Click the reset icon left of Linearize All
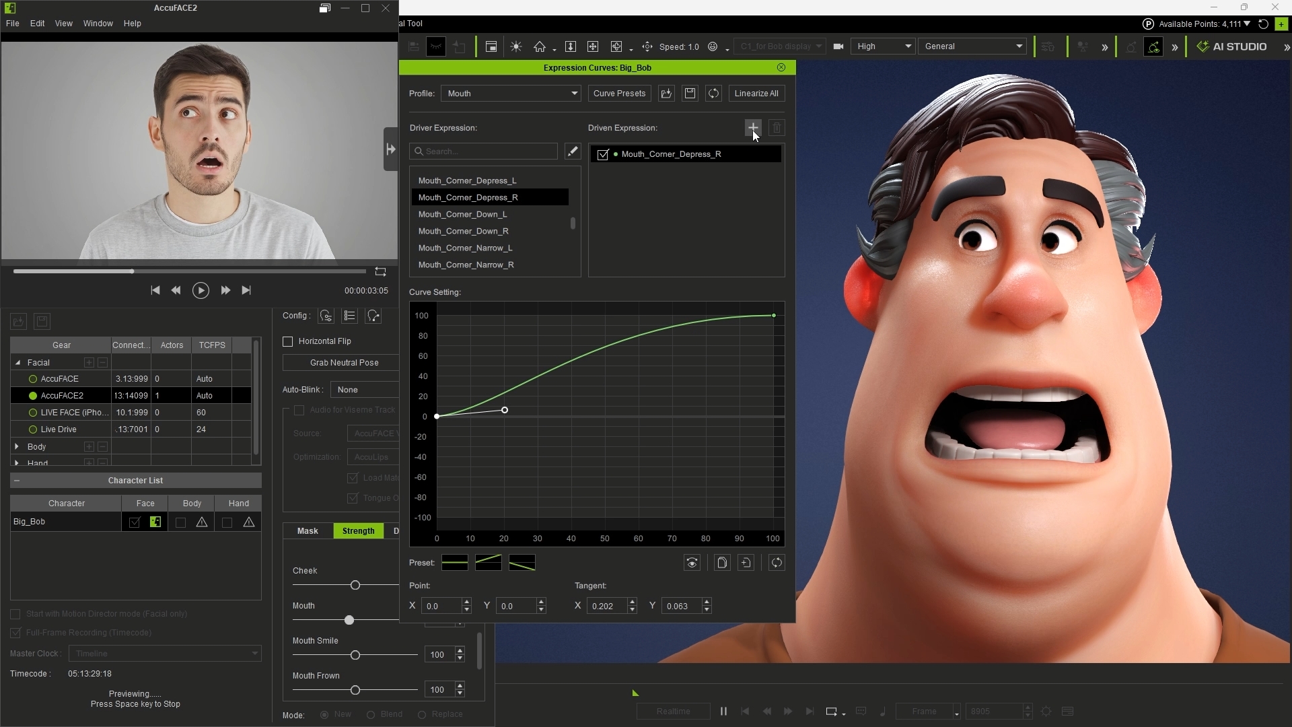This screenshot has height=727, width=1292. 713,94
